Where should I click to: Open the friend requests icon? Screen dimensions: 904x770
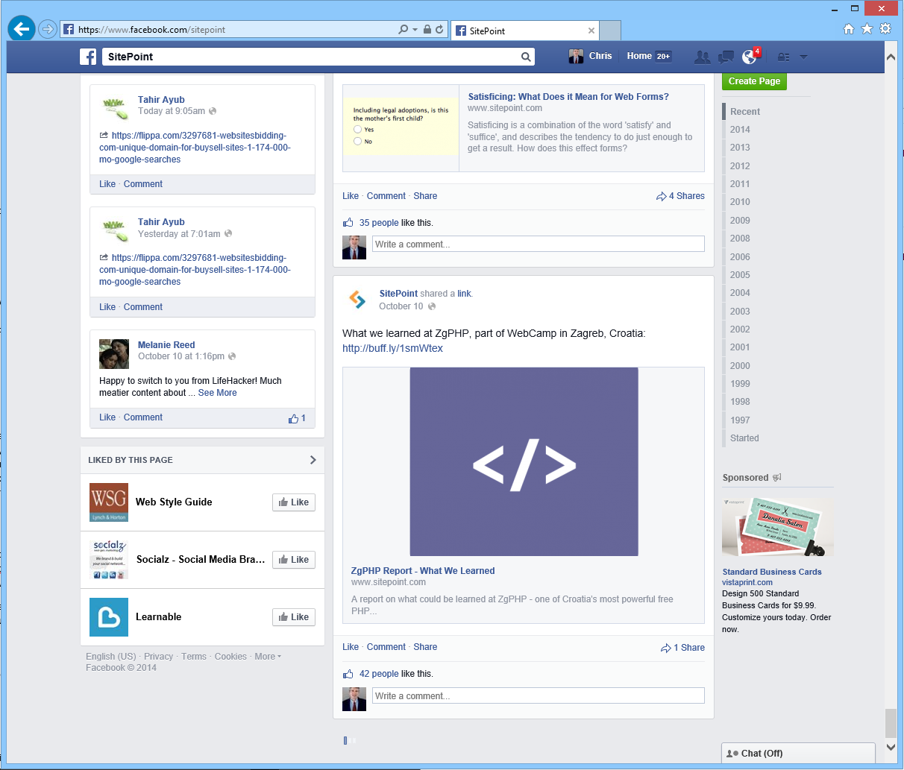coord(702,57)
